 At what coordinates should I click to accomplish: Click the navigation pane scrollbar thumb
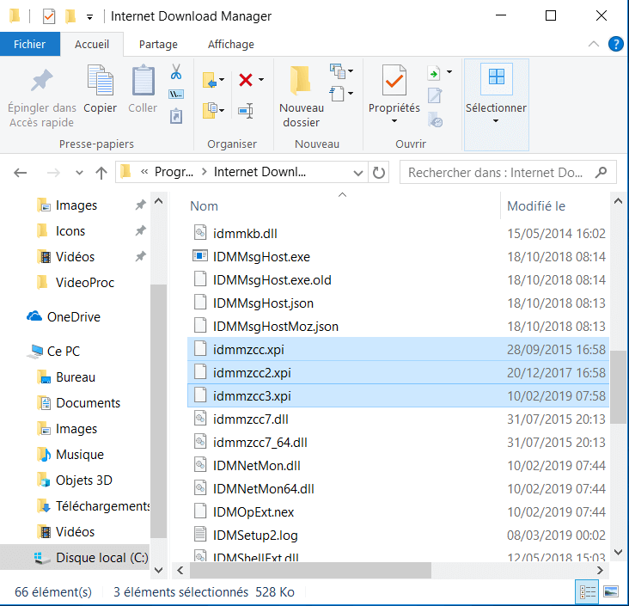(158, 411)
